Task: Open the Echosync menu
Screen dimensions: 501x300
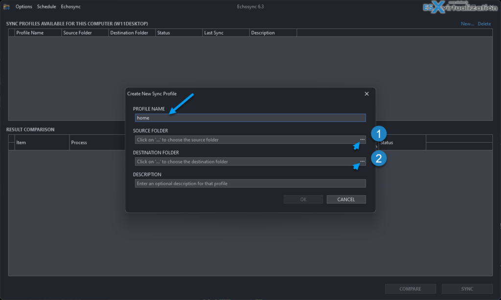Action: click(x=70, y=6)
